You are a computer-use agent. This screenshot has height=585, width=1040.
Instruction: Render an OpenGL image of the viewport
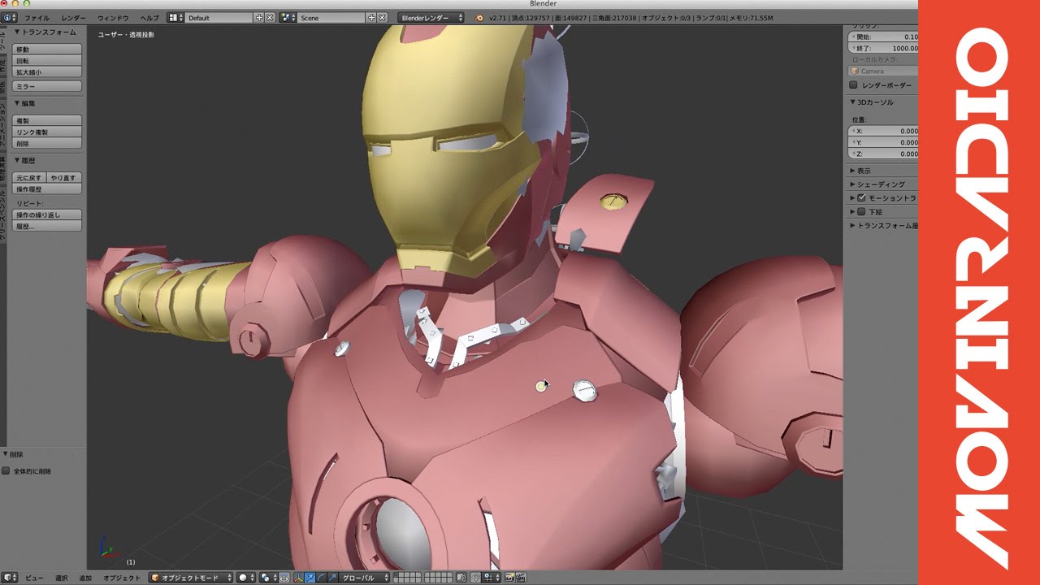(509, 578)
